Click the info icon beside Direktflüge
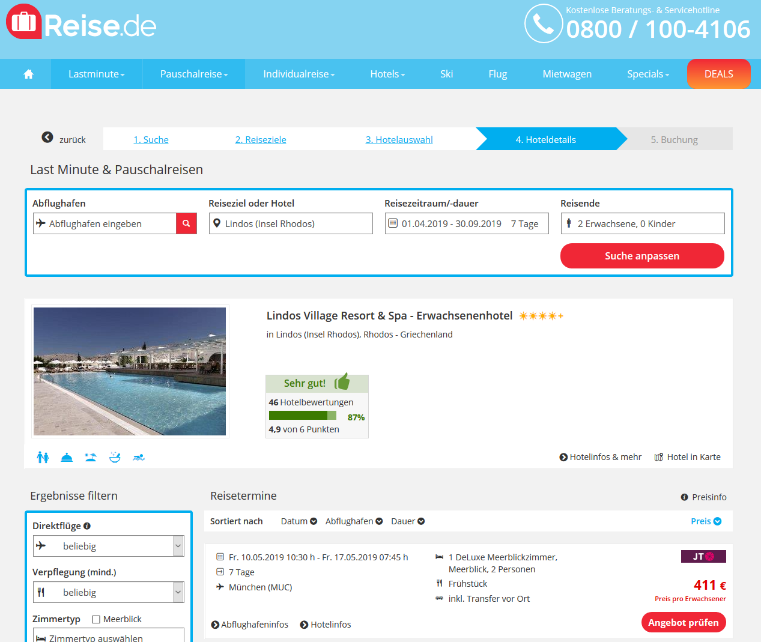761x642 pixels. tap(87, 525)
